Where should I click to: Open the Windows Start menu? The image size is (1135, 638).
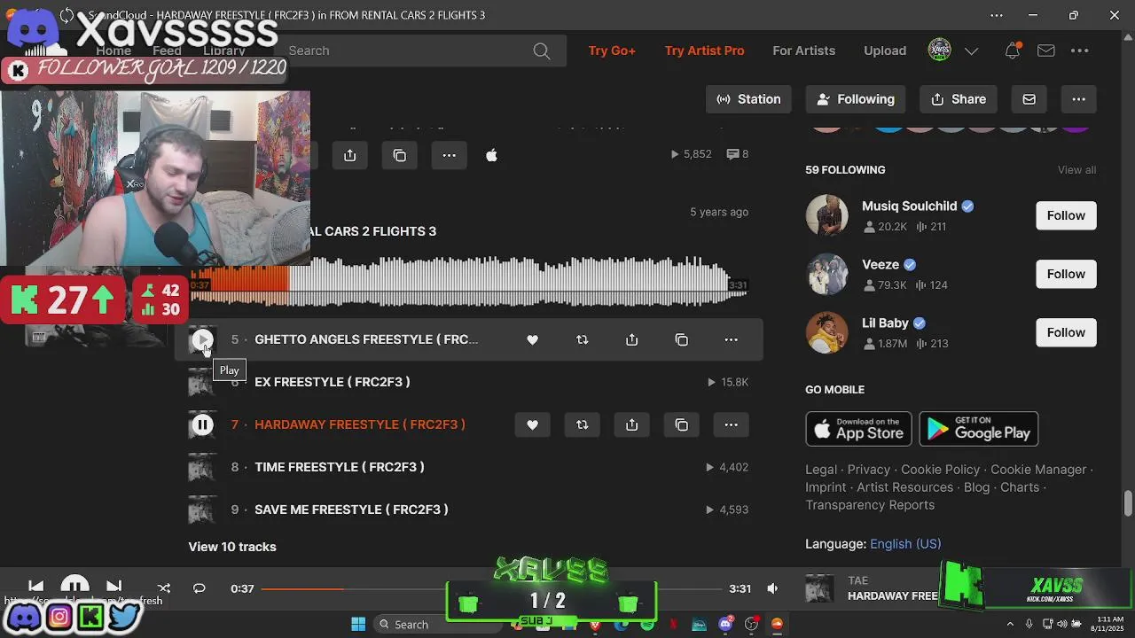(358, 624)
